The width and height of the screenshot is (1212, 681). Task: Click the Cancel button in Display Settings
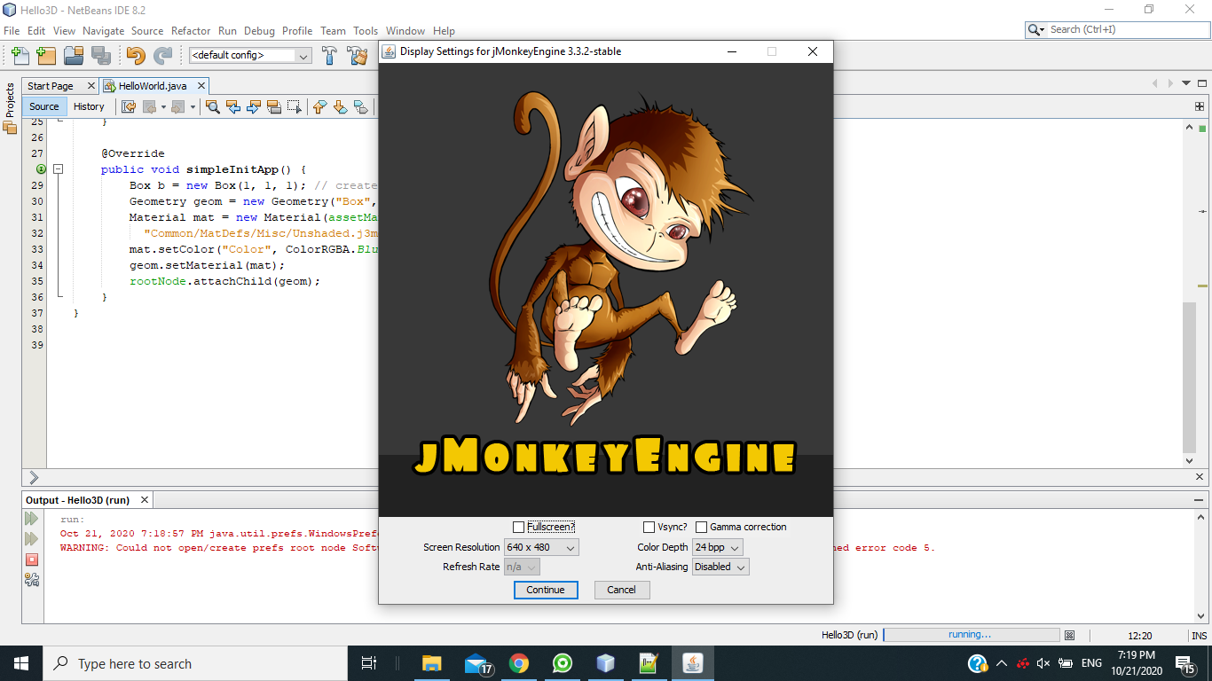[x=622, y=590]
